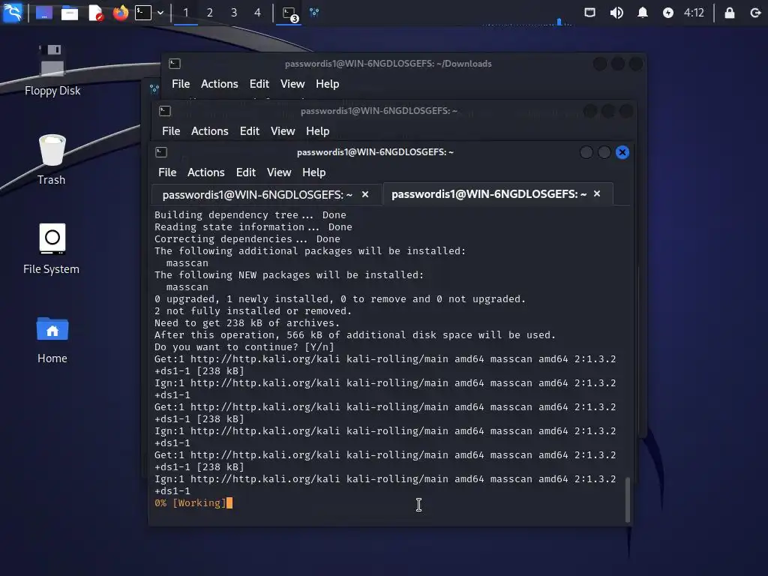Screen dimensions: 768x576
Task: Minimize the front terminal window
Action: click(586, 152)
